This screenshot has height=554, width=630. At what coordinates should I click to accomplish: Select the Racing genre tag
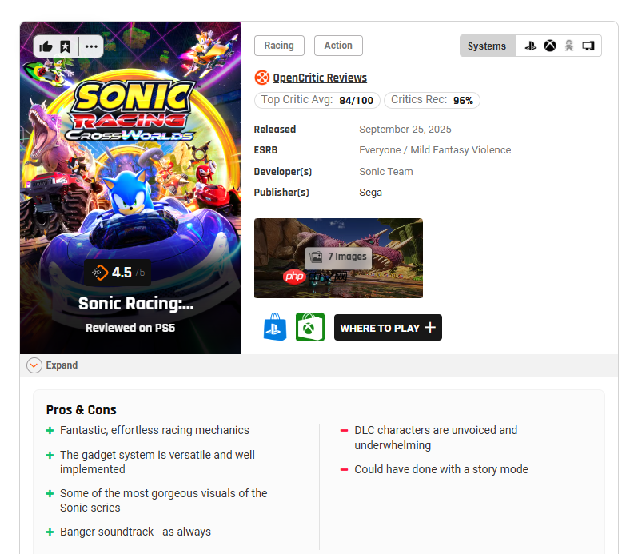click(x=279, y=46)
